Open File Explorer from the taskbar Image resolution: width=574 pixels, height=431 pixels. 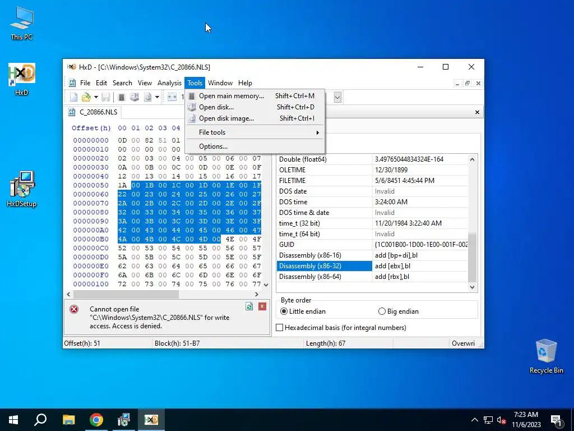[x=68, y=420]
